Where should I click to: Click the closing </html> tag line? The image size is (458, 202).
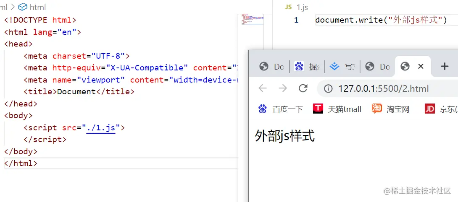(x=21, y=163)
